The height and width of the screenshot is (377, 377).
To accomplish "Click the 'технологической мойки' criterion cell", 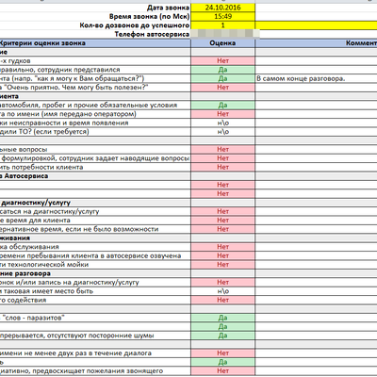I will (95, 265).
